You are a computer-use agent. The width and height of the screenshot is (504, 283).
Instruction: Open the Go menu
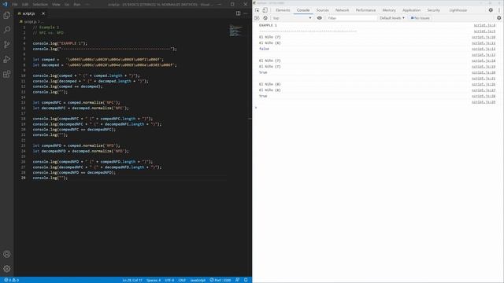(x=67, y=5)
